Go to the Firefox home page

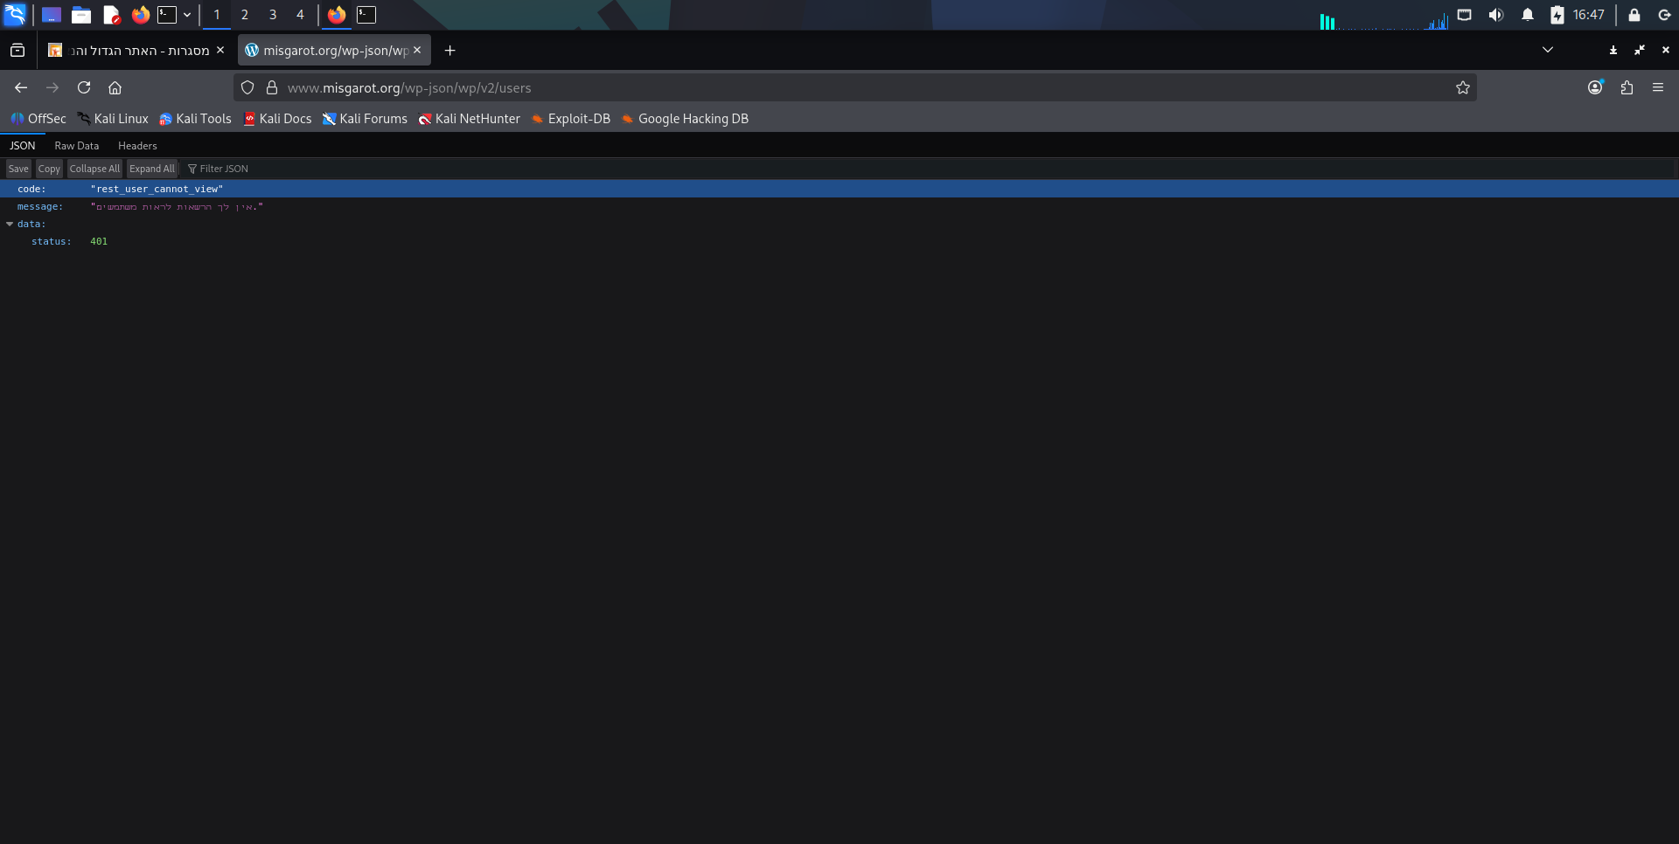tap(115, 87)
